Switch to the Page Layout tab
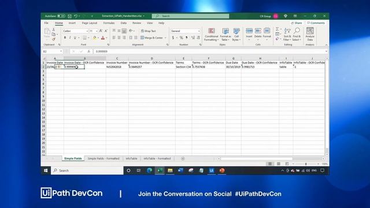The width and height of the screenshot is (370, 208). point(90,23)
